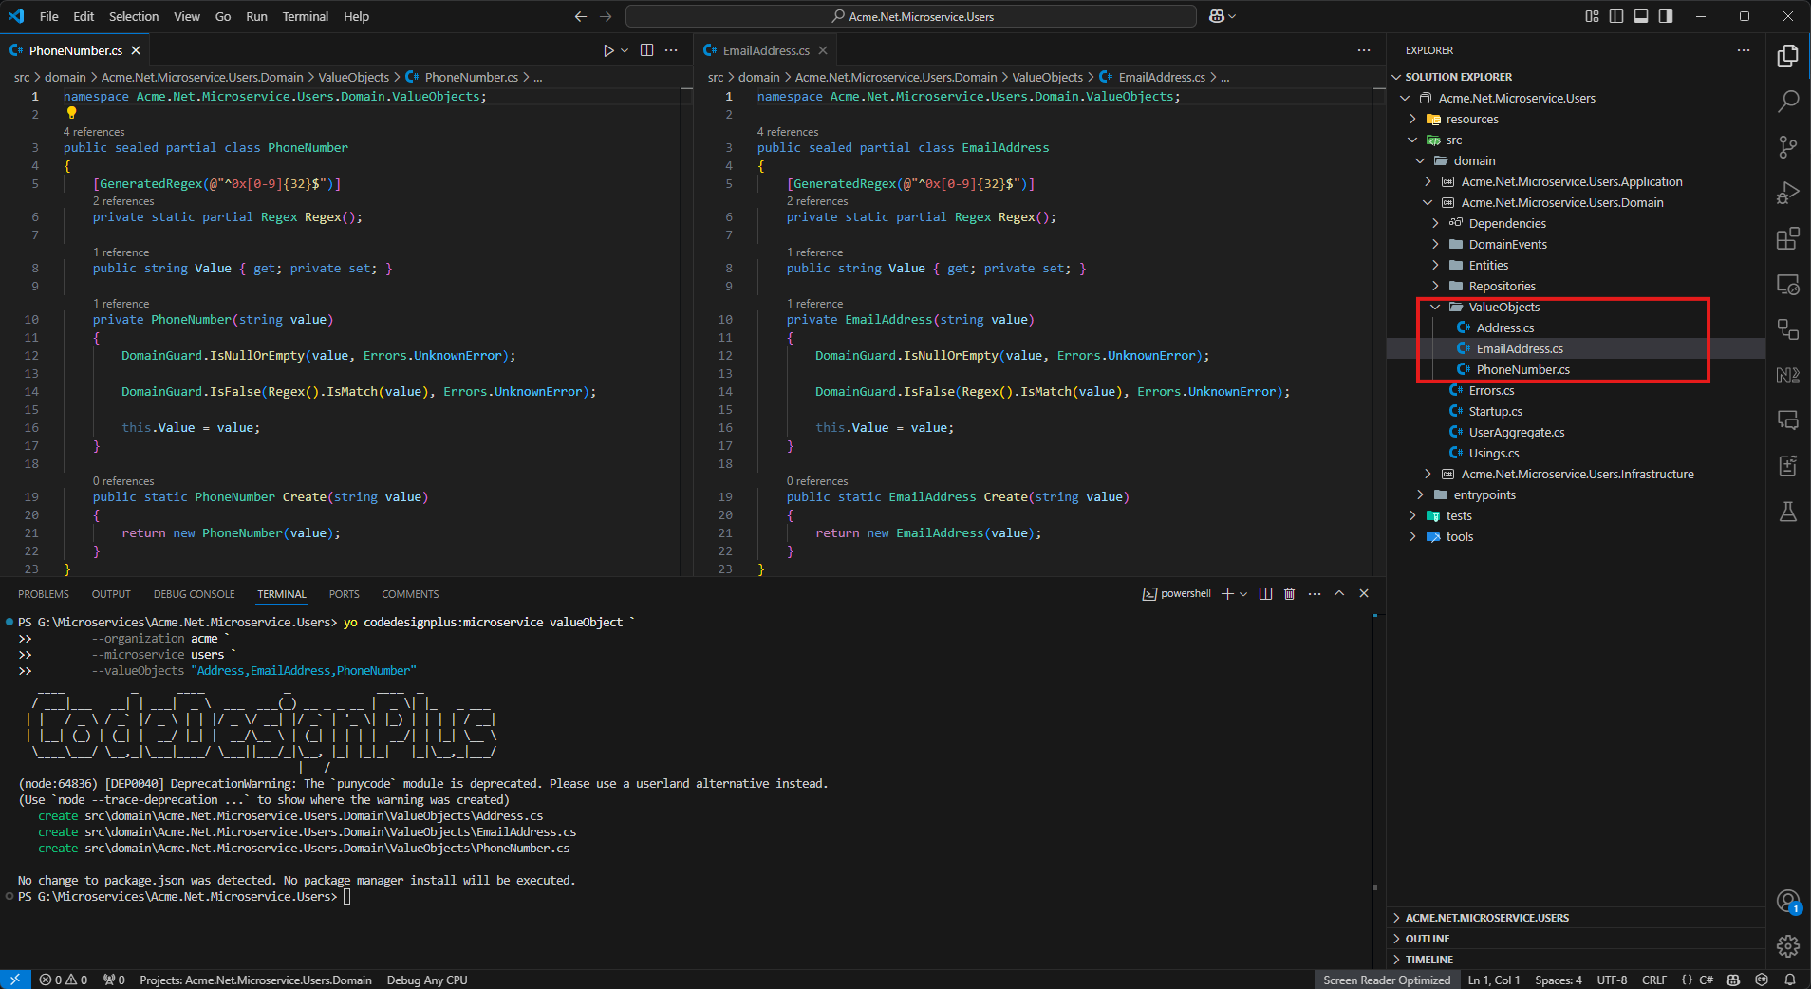Open the Copilot chat icon in title bar
This screenshot has width=1811, height=989.
(1217, 16)
